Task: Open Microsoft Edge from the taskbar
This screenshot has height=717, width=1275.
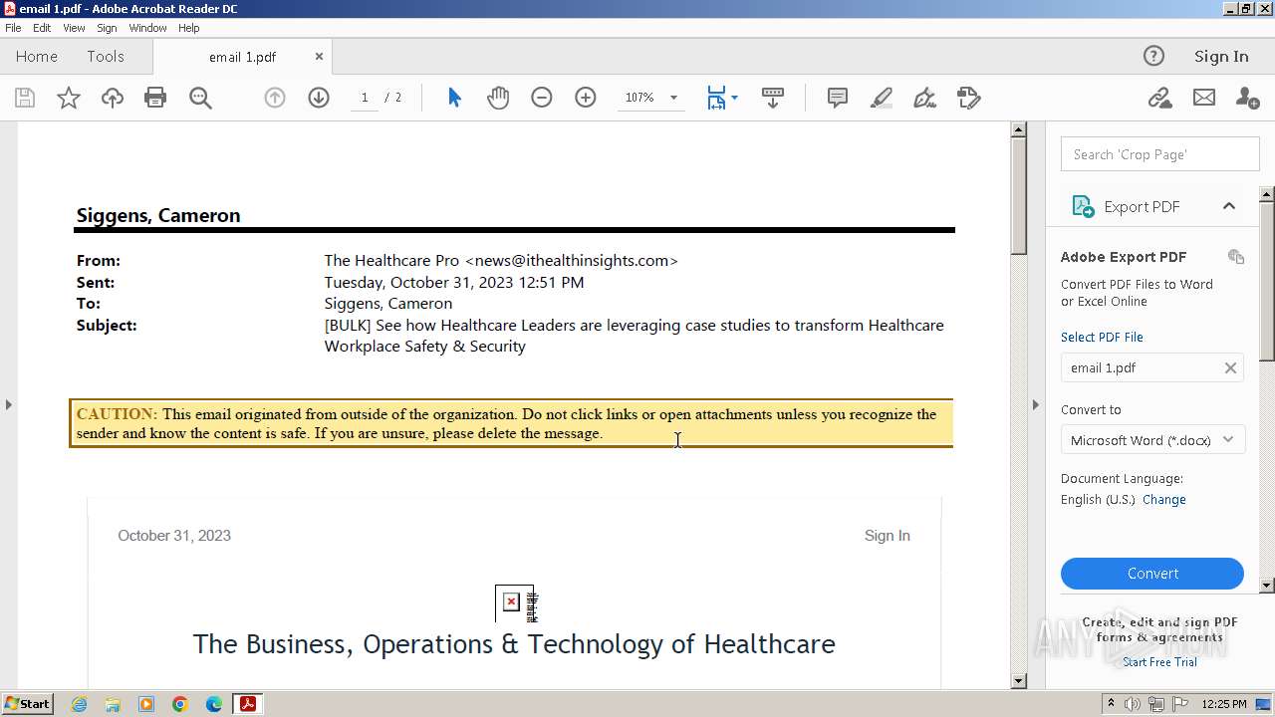Action: coord(214,704)
